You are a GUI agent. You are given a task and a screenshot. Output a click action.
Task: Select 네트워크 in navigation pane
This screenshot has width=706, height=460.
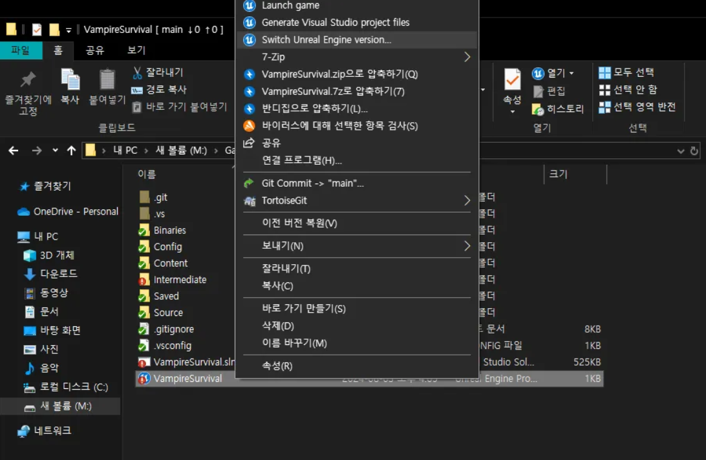click(44, 431)
